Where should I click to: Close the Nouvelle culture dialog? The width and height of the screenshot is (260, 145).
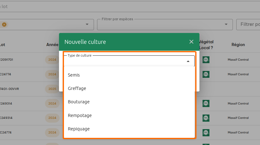pyautogui.click(x=191, y=42)
